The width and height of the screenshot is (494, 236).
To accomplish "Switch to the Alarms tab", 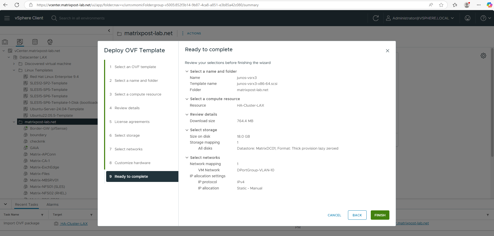I will 53,204.
